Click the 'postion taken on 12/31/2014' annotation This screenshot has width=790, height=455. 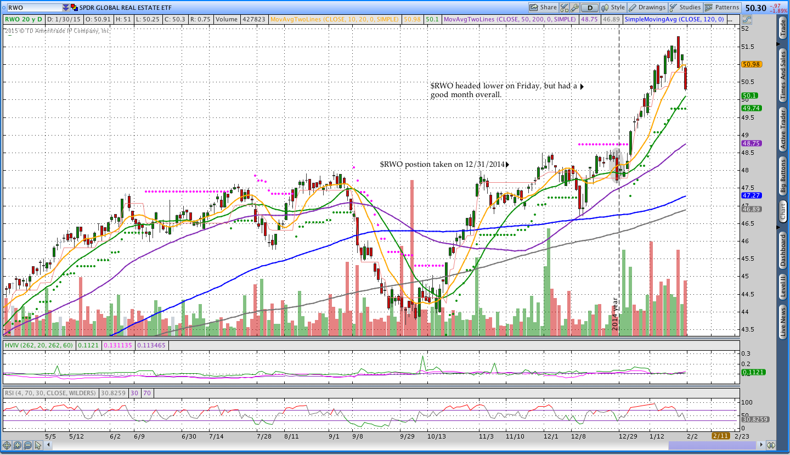pyautogui.click(x=444, y=164)
